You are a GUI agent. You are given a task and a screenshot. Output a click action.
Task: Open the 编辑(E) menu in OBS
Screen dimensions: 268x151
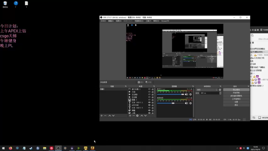click(x=111, y=21)
